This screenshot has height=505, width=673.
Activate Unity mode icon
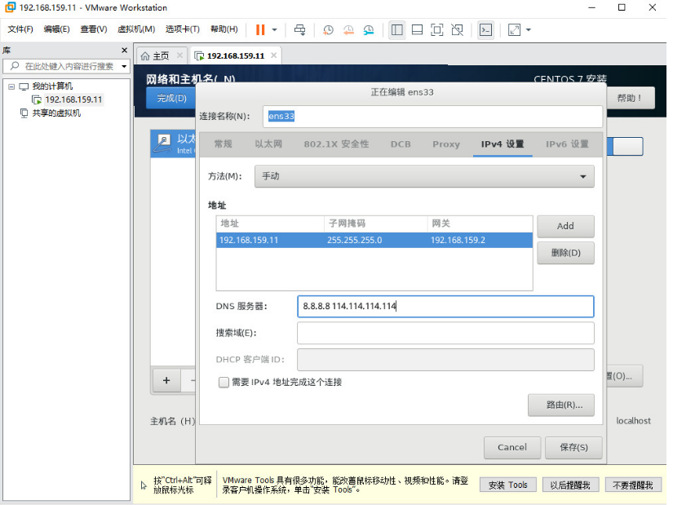[457, 29]
